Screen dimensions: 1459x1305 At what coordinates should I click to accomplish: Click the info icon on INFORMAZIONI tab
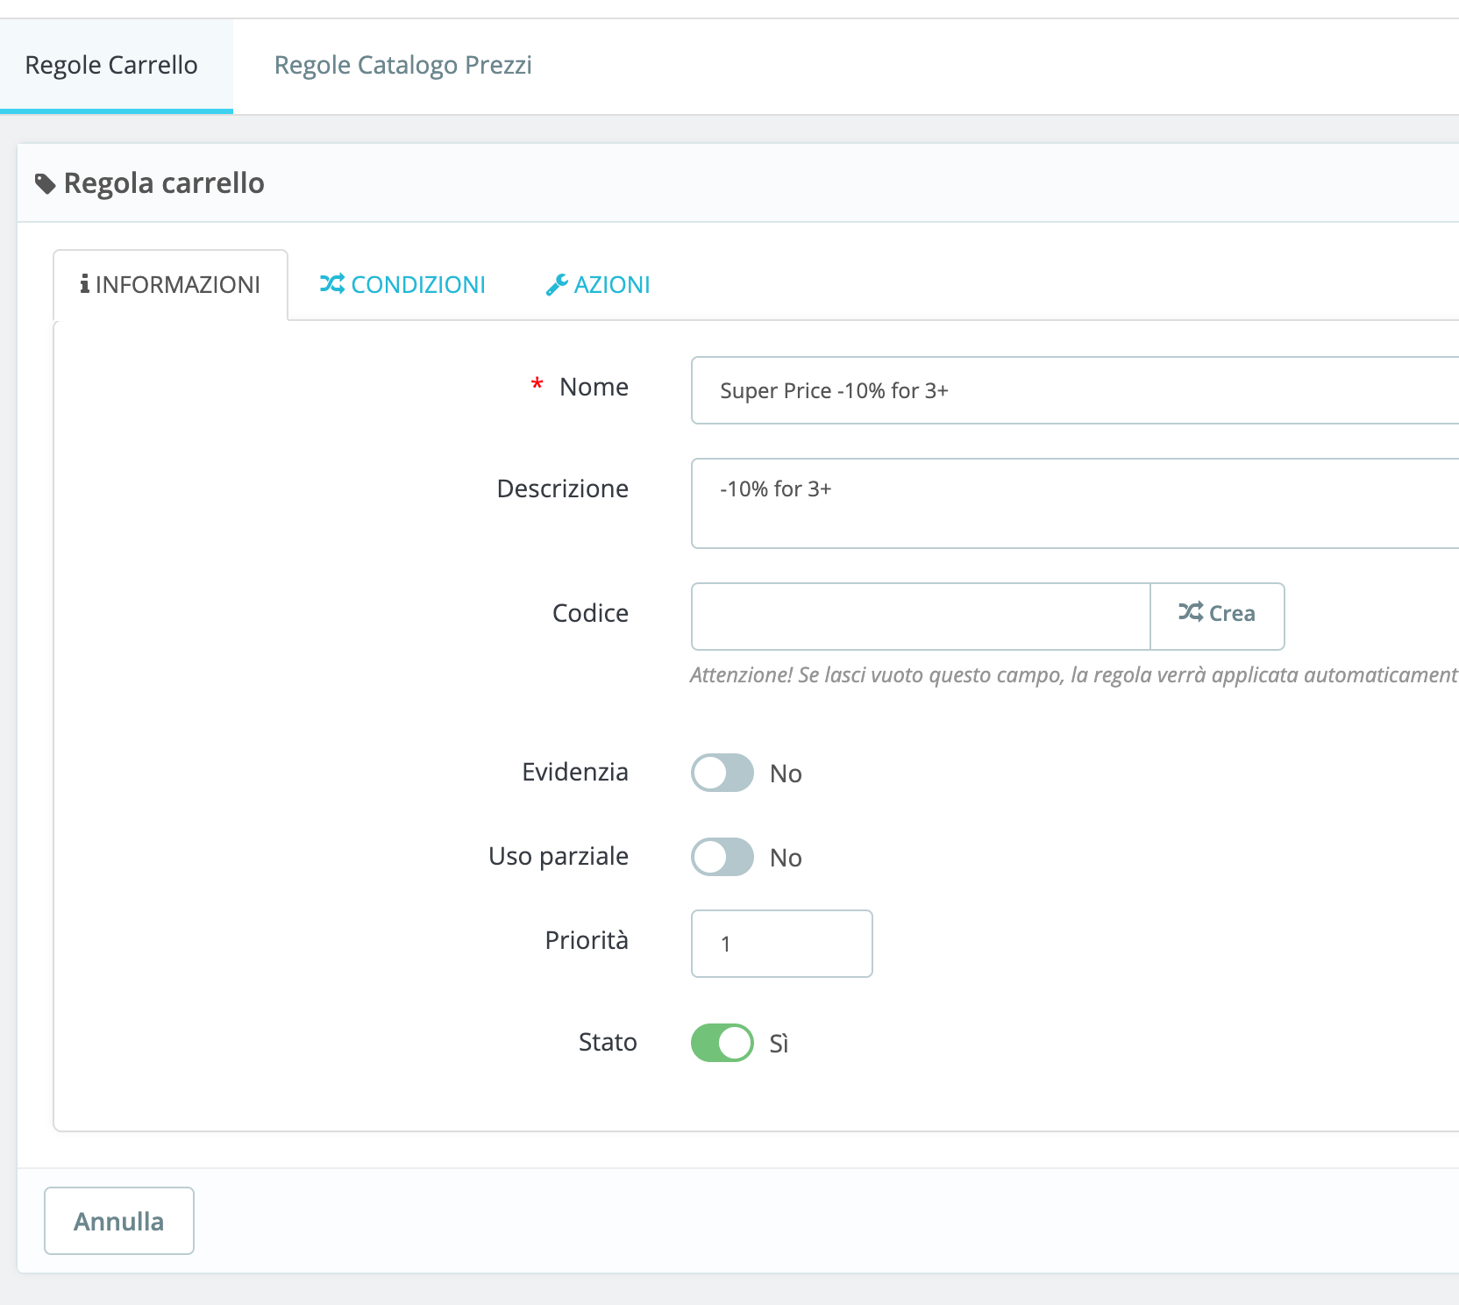[84, 284]
